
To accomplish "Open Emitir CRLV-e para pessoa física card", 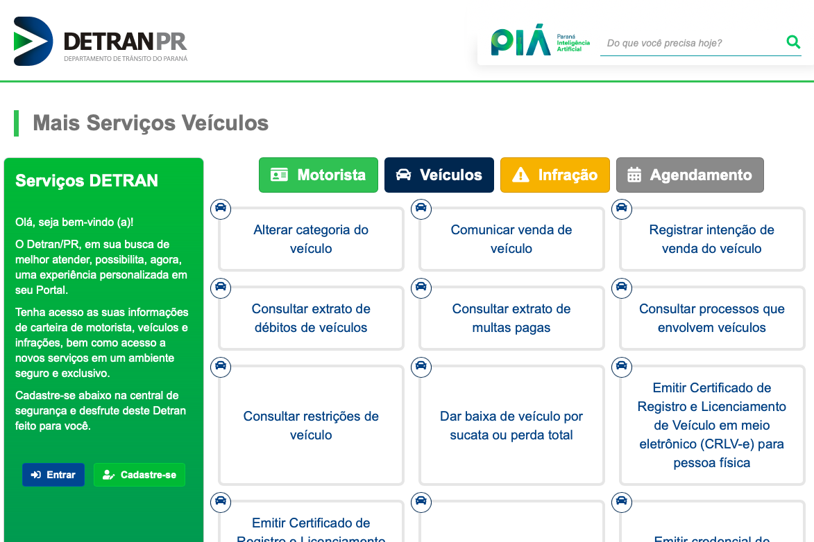I will (x=712, y=426).
